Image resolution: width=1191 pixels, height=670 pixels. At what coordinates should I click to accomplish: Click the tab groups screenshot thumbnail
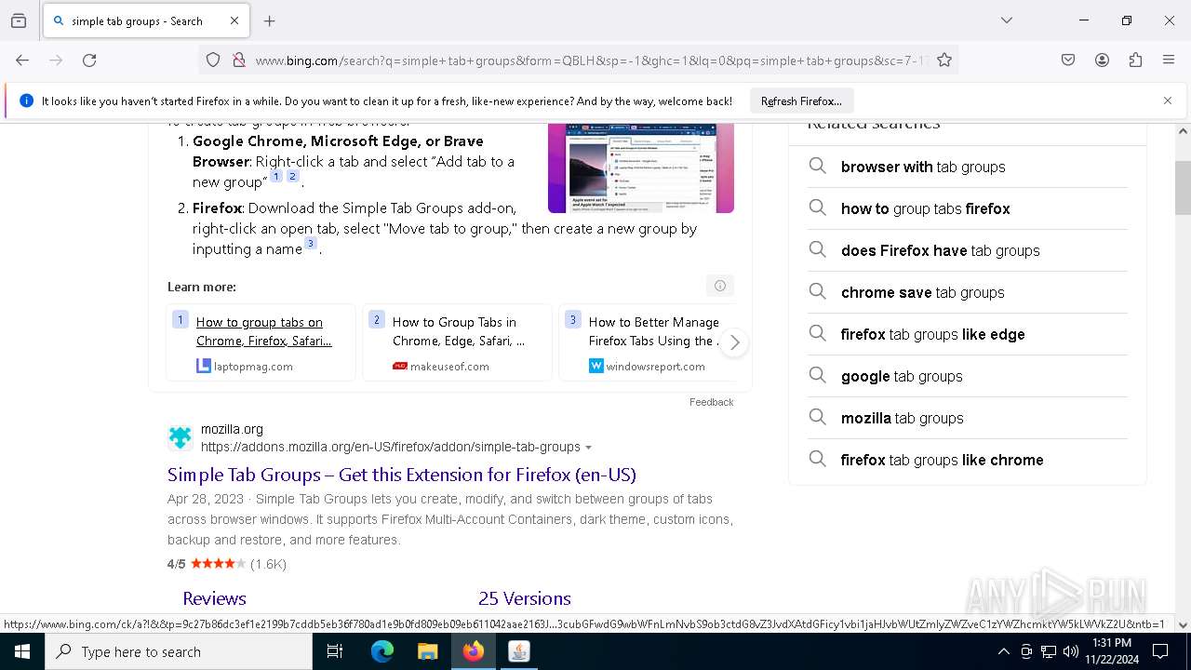tap(641, 167)
